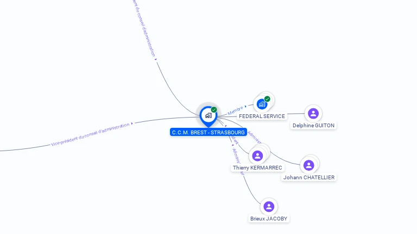Click the Thierry KERMARREC name label
Screen dimensions: 417x234
pyautogui.click(x=257, y=168)
